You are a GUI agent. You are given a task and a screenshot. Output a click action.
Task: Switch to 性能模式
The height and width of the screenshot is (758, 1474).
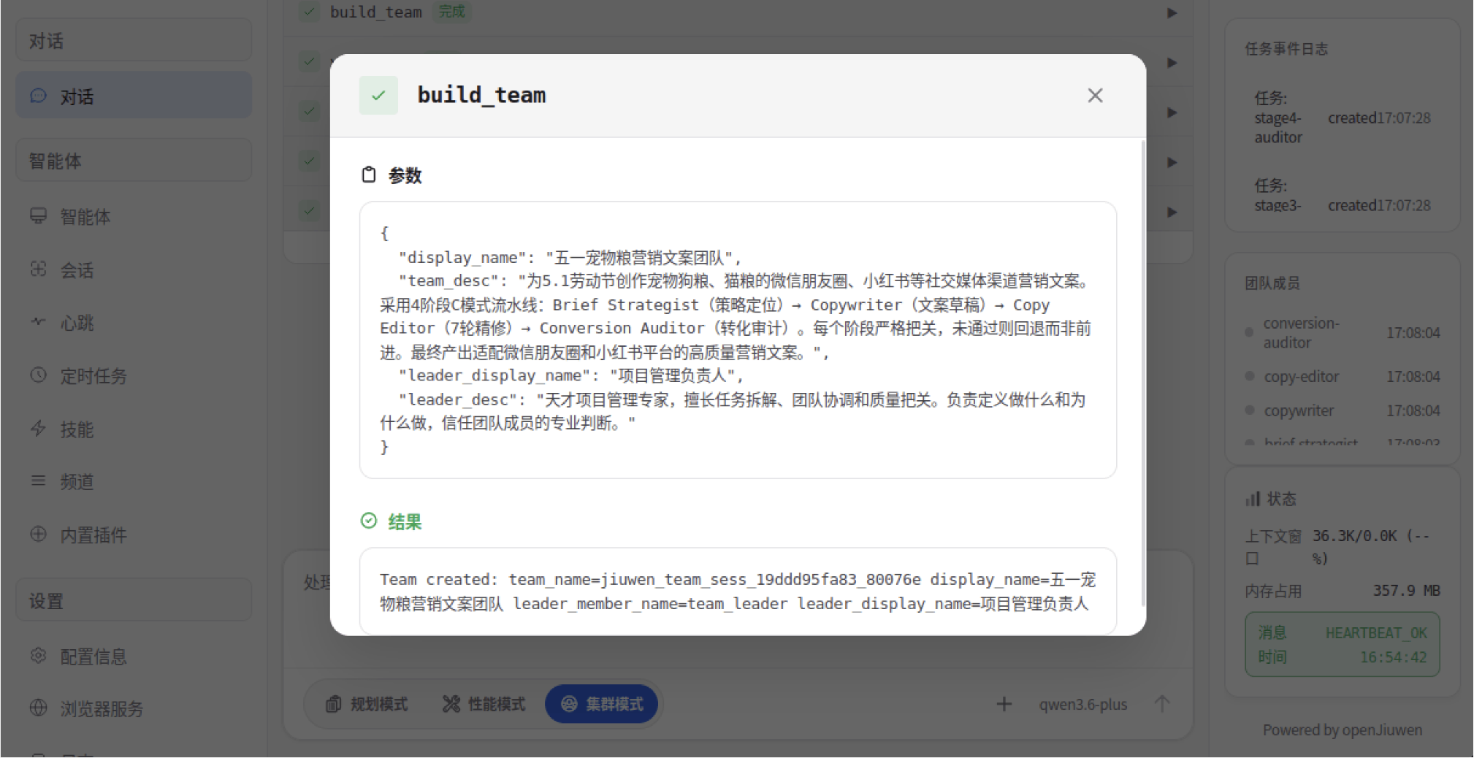click(x=484, y=704)
